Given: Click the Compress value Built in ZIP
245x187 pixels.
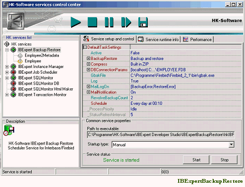Looking at the screenshot, I should click(139, 64).
